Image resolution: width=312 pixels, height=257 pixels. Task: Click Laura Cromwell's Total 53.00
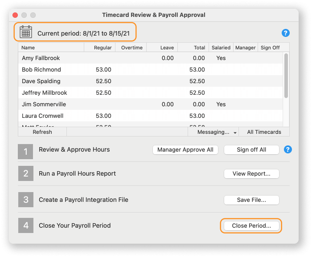click(x=197, y=116)
